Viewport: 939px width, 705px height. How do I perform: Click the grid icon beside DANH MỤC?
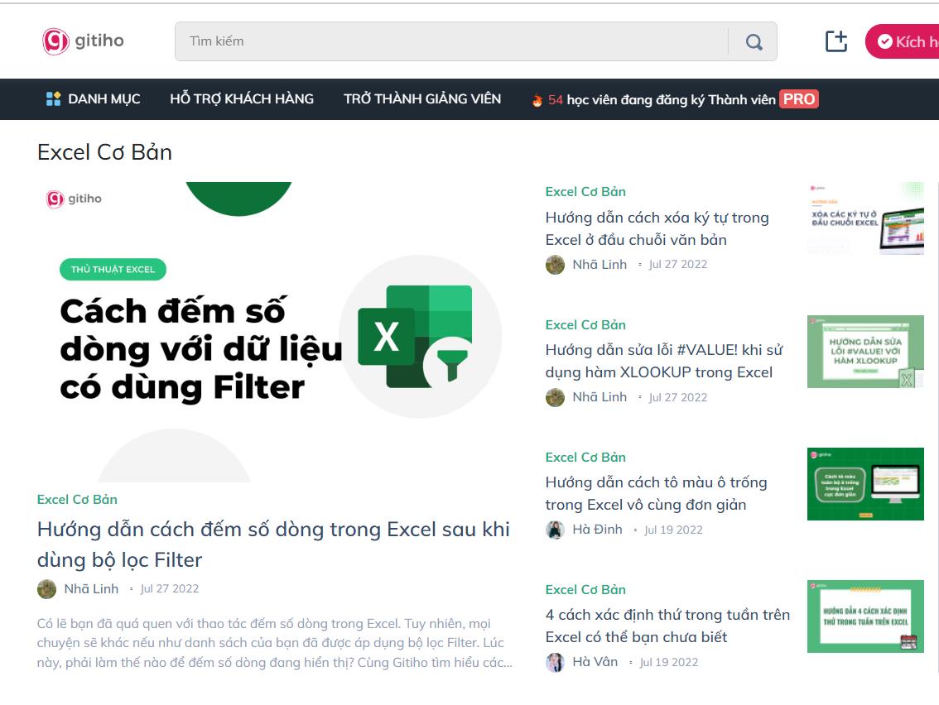[x=55, y=98]
